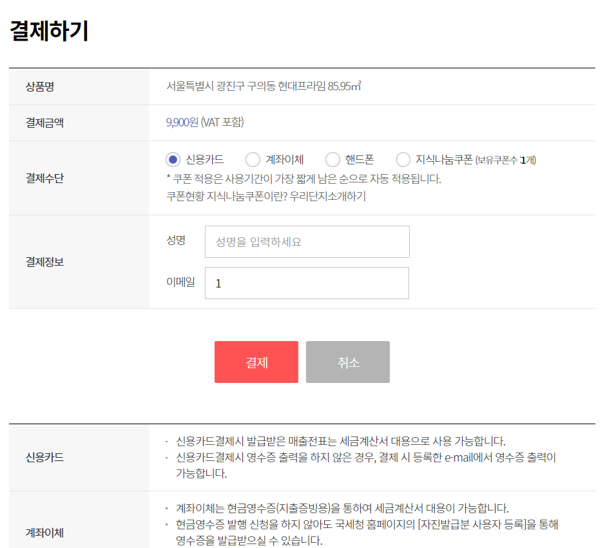Click the 이메일 email input field
Viewport: 605px width, 548px height.
click(x=307, y=282)
